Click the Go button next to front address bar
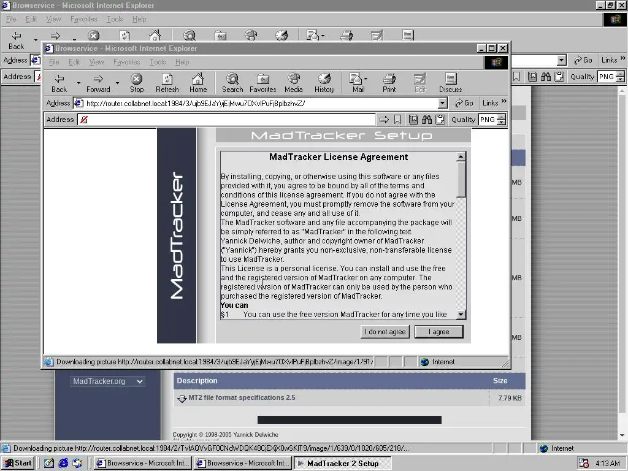This screenshot has height=471, width=628. click(x=464, y=103)
